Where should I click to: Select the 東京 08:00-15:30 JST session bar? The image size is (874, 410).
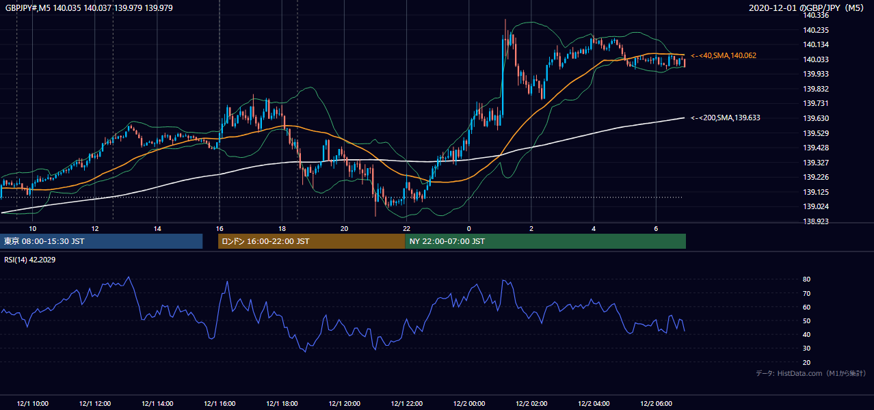(x=101, y=241)
